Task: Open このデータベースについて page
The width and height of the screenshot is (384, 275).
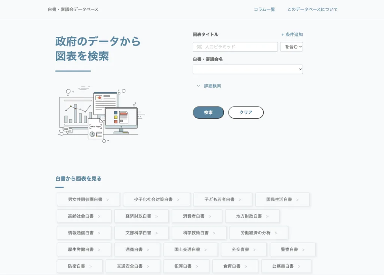Action: [312, 9]
